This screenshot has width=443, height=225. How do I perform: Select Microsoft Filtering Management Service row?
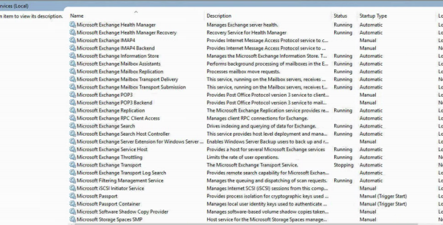tap(120, 181)
